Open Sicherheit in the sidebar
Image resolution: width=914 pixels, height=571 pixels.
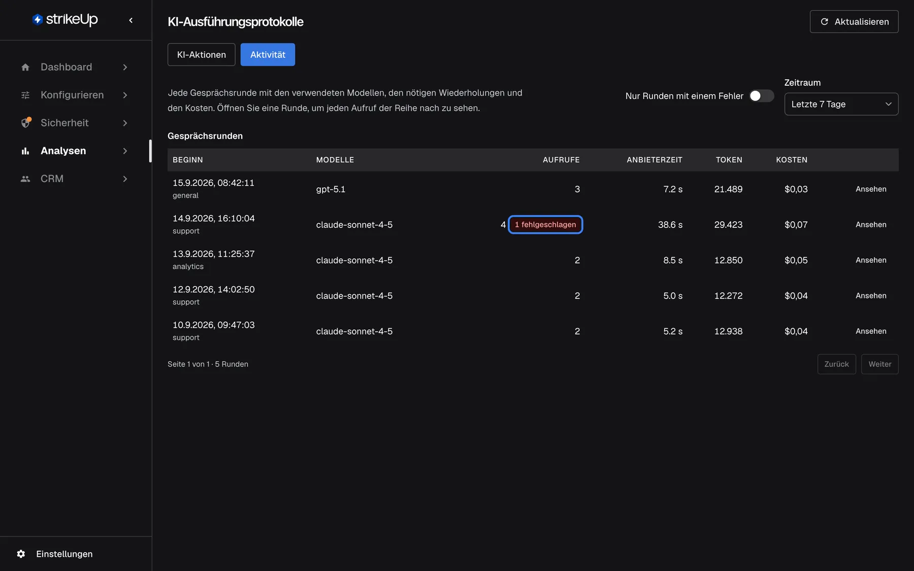(x=64, y=123)
